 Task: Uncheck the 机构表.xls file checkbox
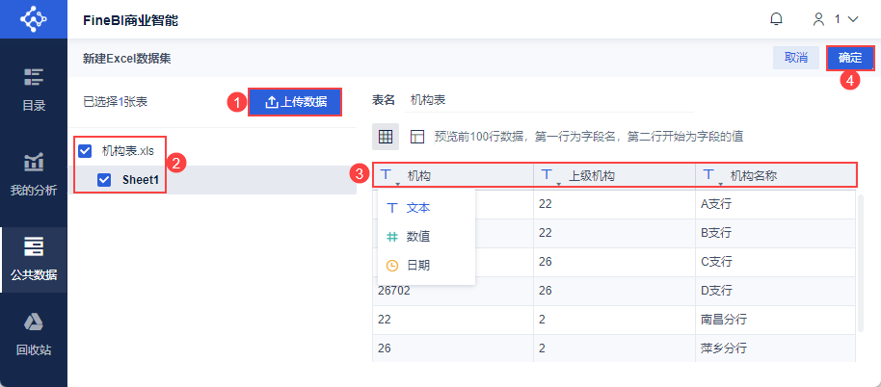pyautogui.click(x=85, y=151)
